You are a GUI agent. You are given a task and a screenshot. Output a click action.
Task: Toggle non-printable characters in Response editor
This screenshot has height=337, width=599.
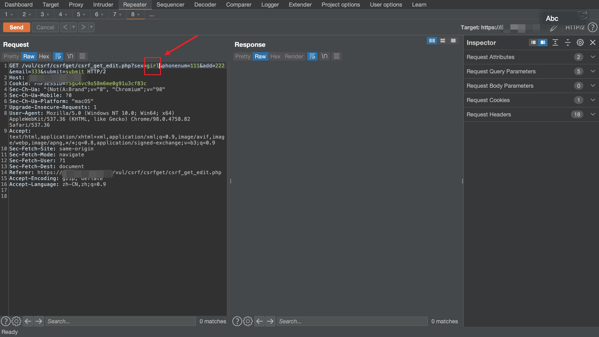tap(324, 56)
